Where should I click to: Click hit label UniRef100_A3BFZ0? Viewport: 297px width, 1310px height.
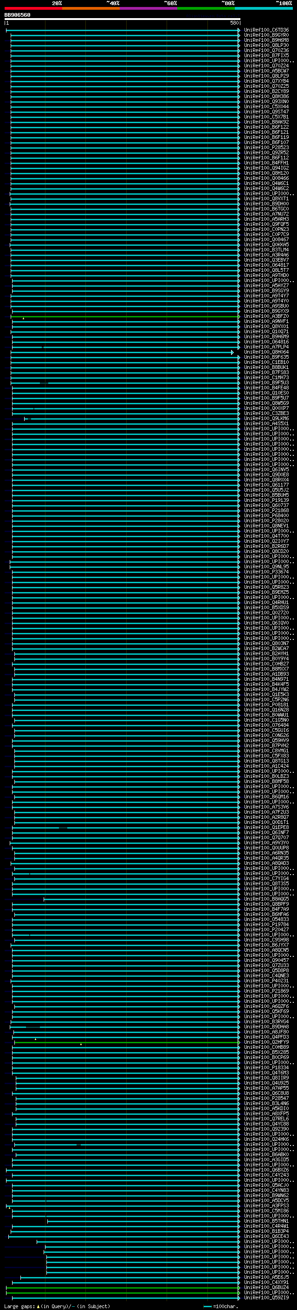point(266,316)
